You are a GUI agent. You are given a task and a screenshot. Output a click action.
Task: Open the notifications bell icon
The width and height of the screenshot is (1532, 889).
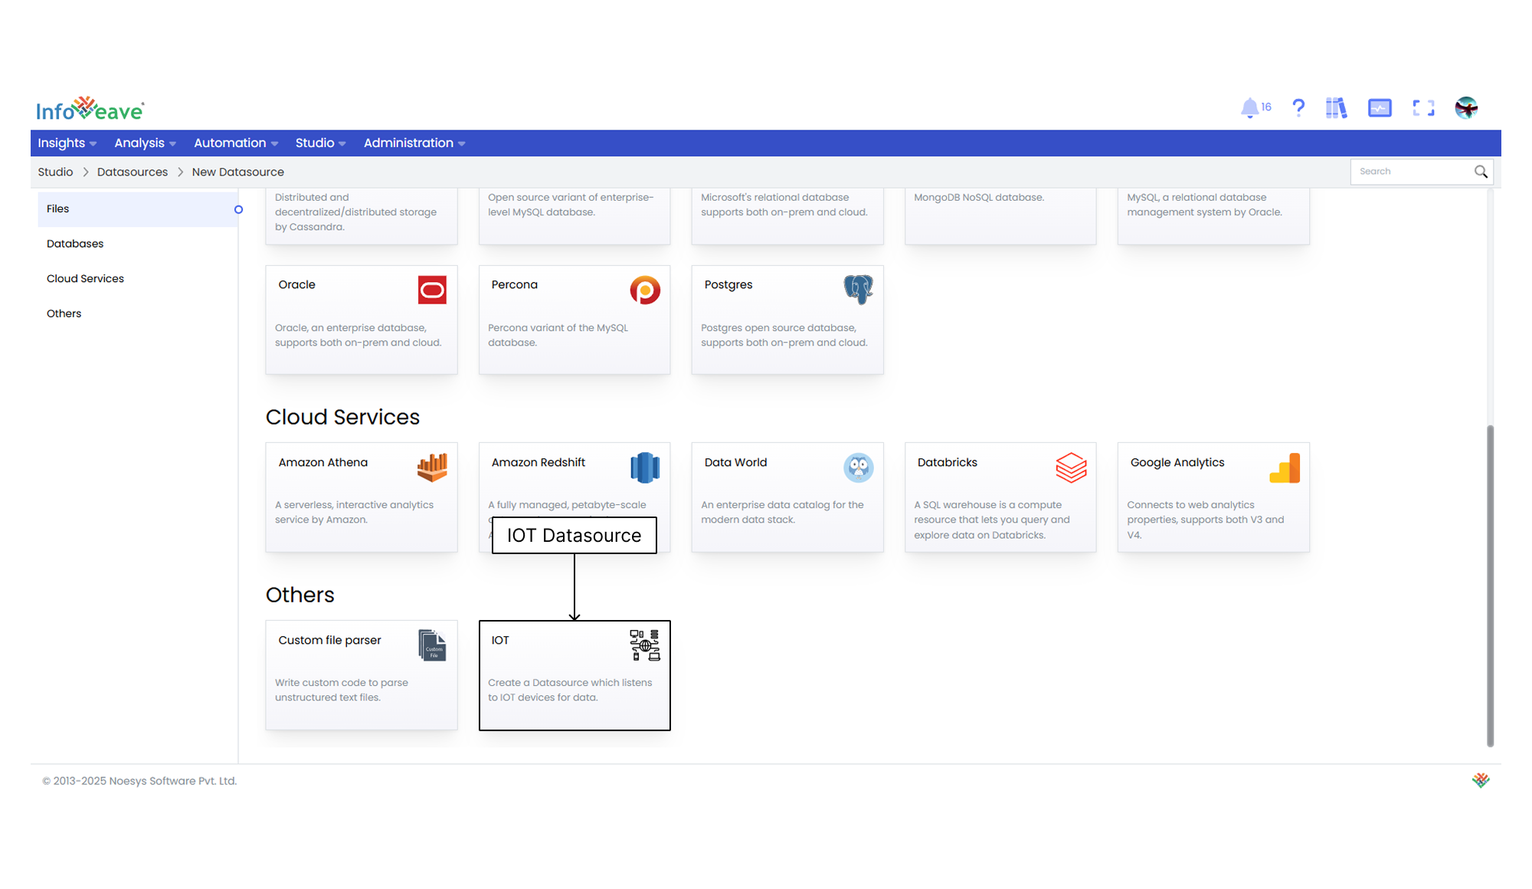(1249, 108)
